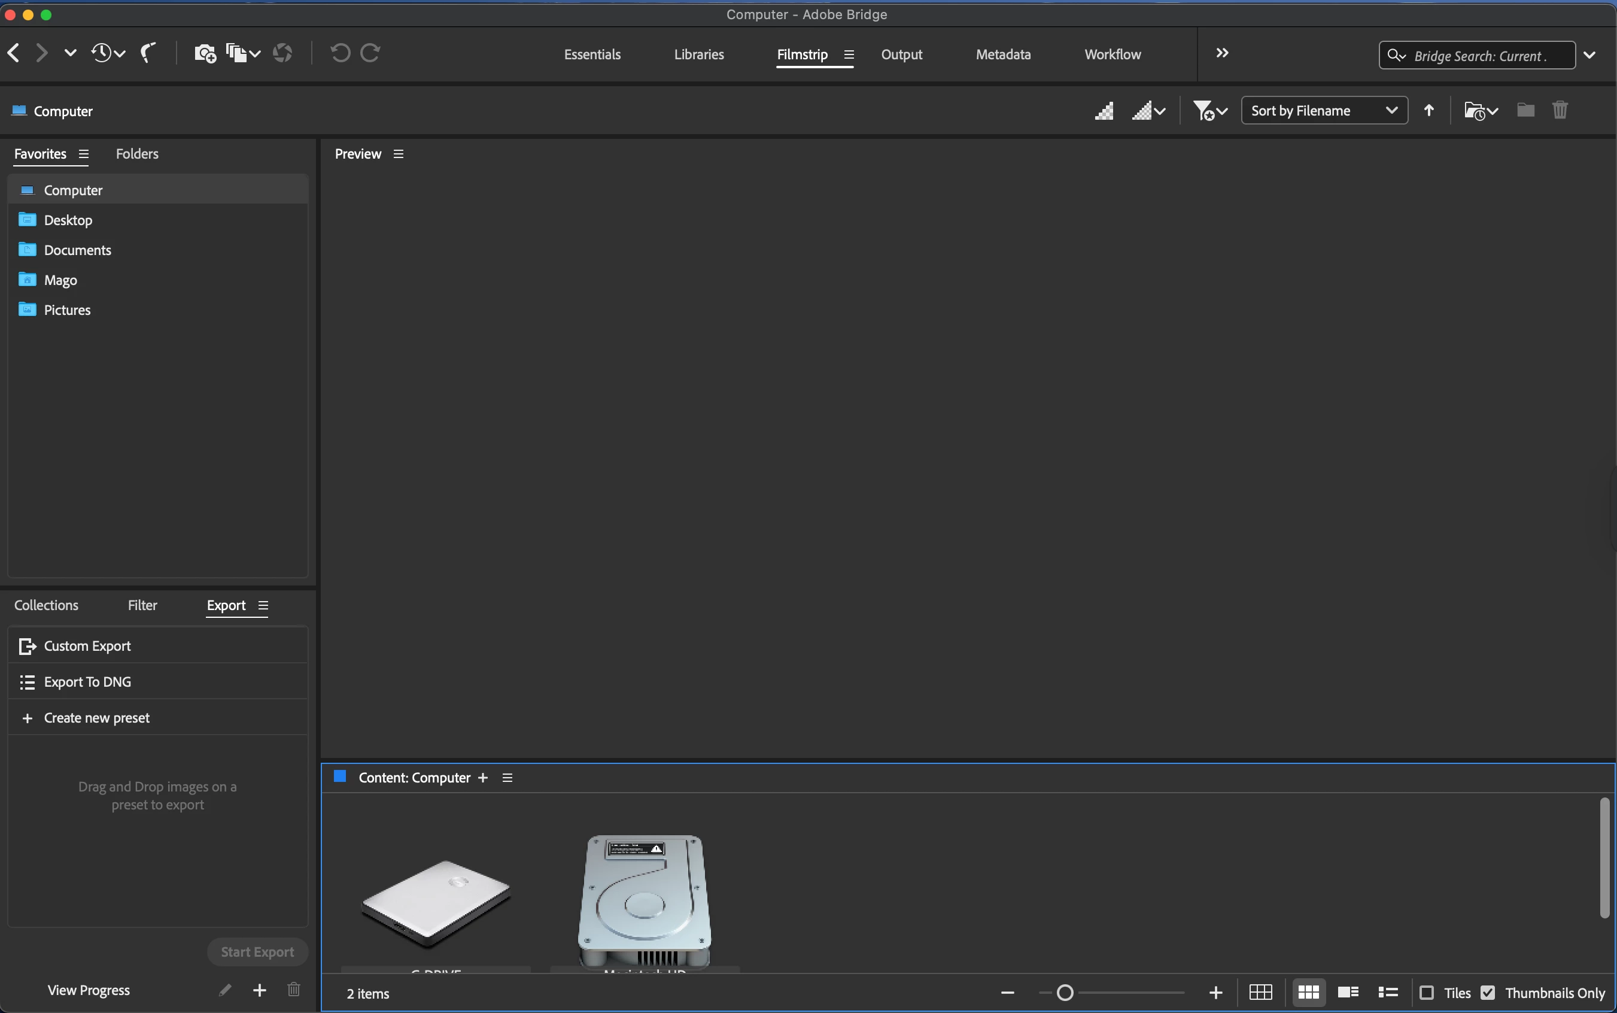1617x1013 pixels.
Task: Click the plus icon beside Content: Computer
Action: tap(483, 778)
